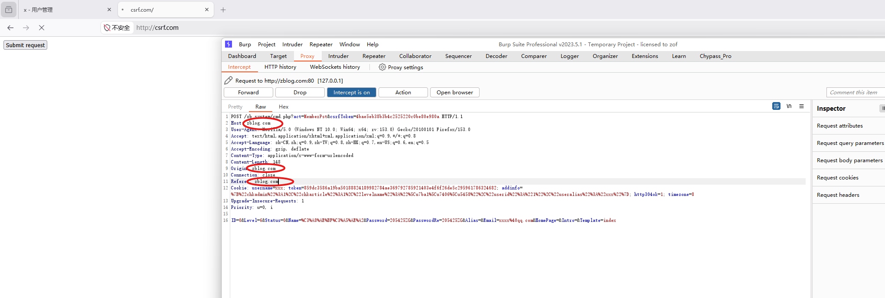Expand Request attributes in Inspector
The width and height of the screenshot is (885, 298).
pos(849,126)
